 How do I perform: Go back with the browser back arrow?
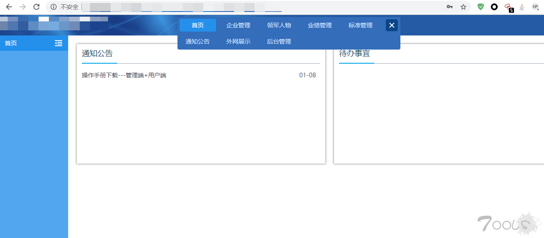coord(9,7)
